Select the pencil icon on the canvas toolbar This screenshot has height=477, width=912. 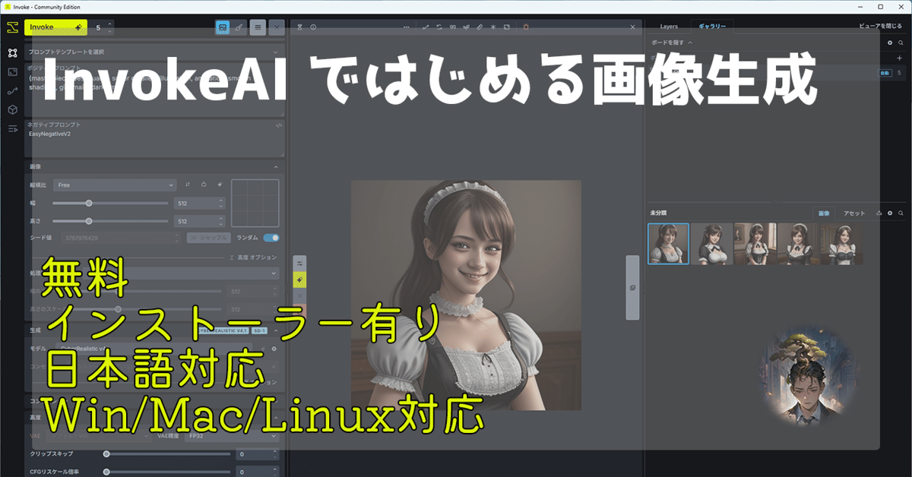[x=480, y=27]
